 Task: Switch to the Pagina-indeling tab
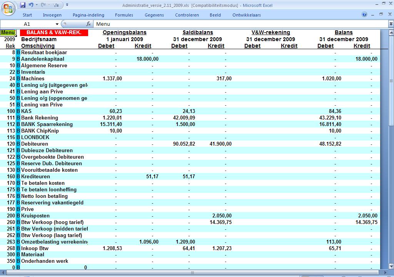[88, 15]
